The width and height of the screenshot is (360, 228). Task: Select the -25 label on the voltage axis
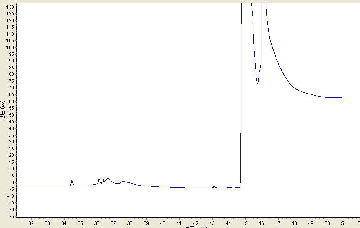pos(11,216)
